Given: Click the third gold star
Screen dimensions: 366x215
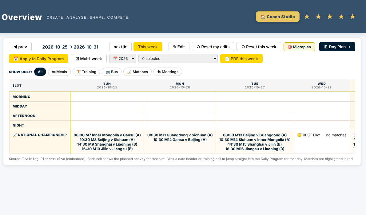Looking at the screenshot, I should point(330,17).
